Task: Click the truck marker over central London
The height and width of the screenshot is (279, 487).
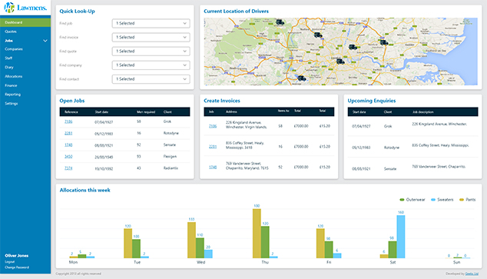Action: [340, 61]
